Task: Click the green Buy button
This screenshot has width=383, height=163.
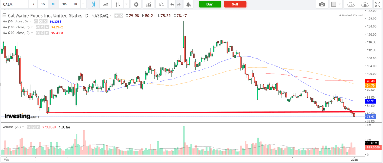Action: coord(210,4)
